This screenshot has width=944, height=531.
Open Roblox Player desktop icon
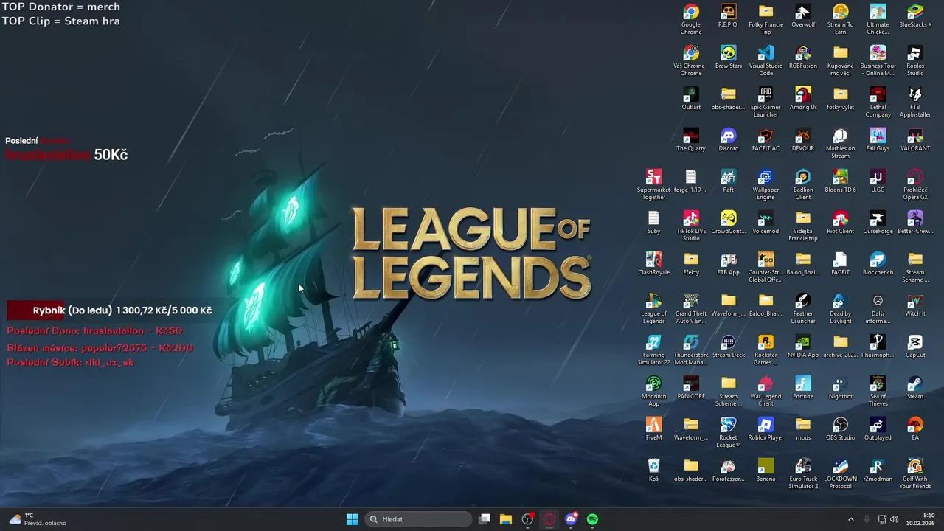coord(766,429)
